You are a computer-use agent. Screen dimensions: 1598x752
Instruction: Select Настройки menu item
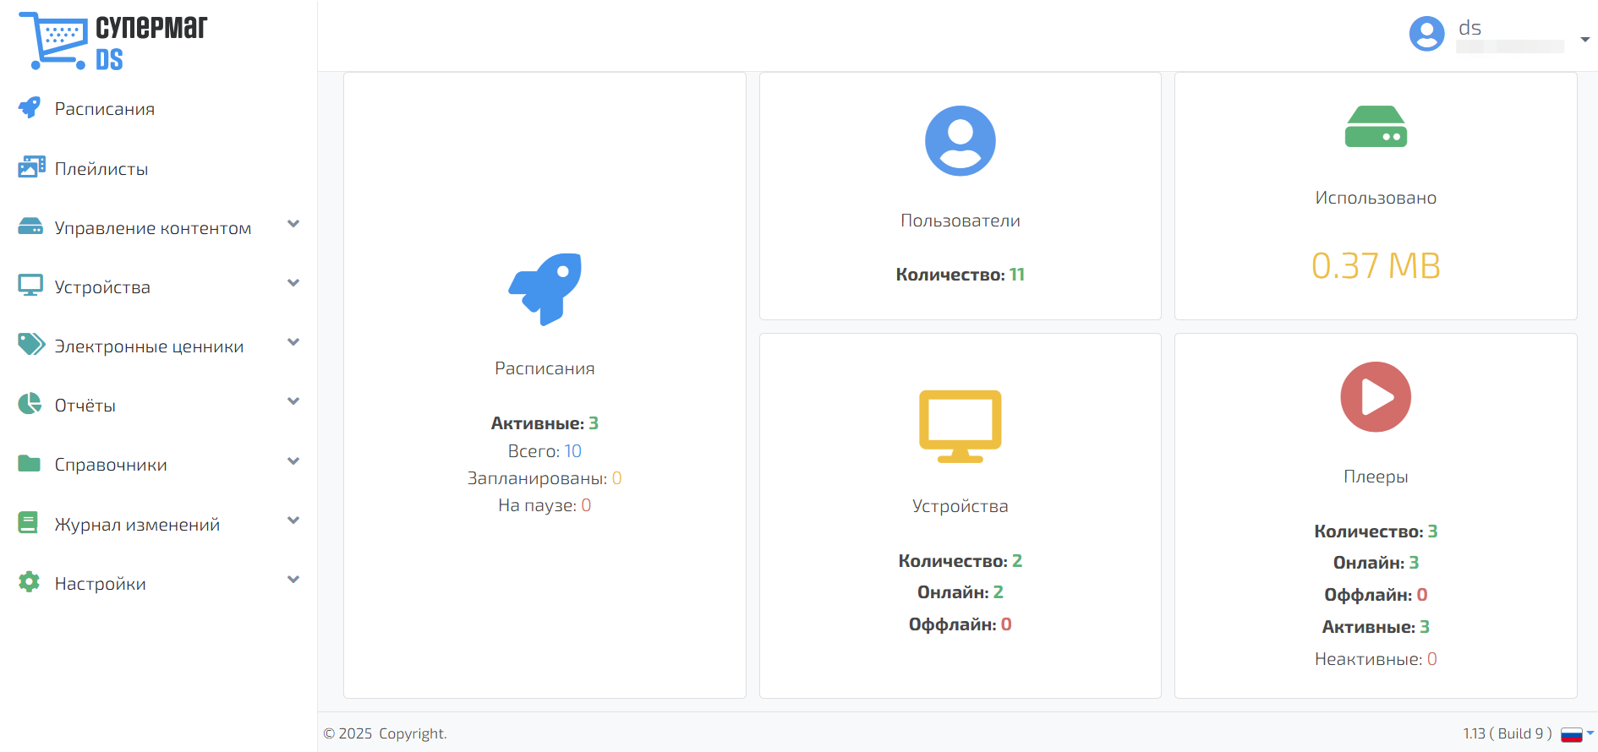click(101, 584)
